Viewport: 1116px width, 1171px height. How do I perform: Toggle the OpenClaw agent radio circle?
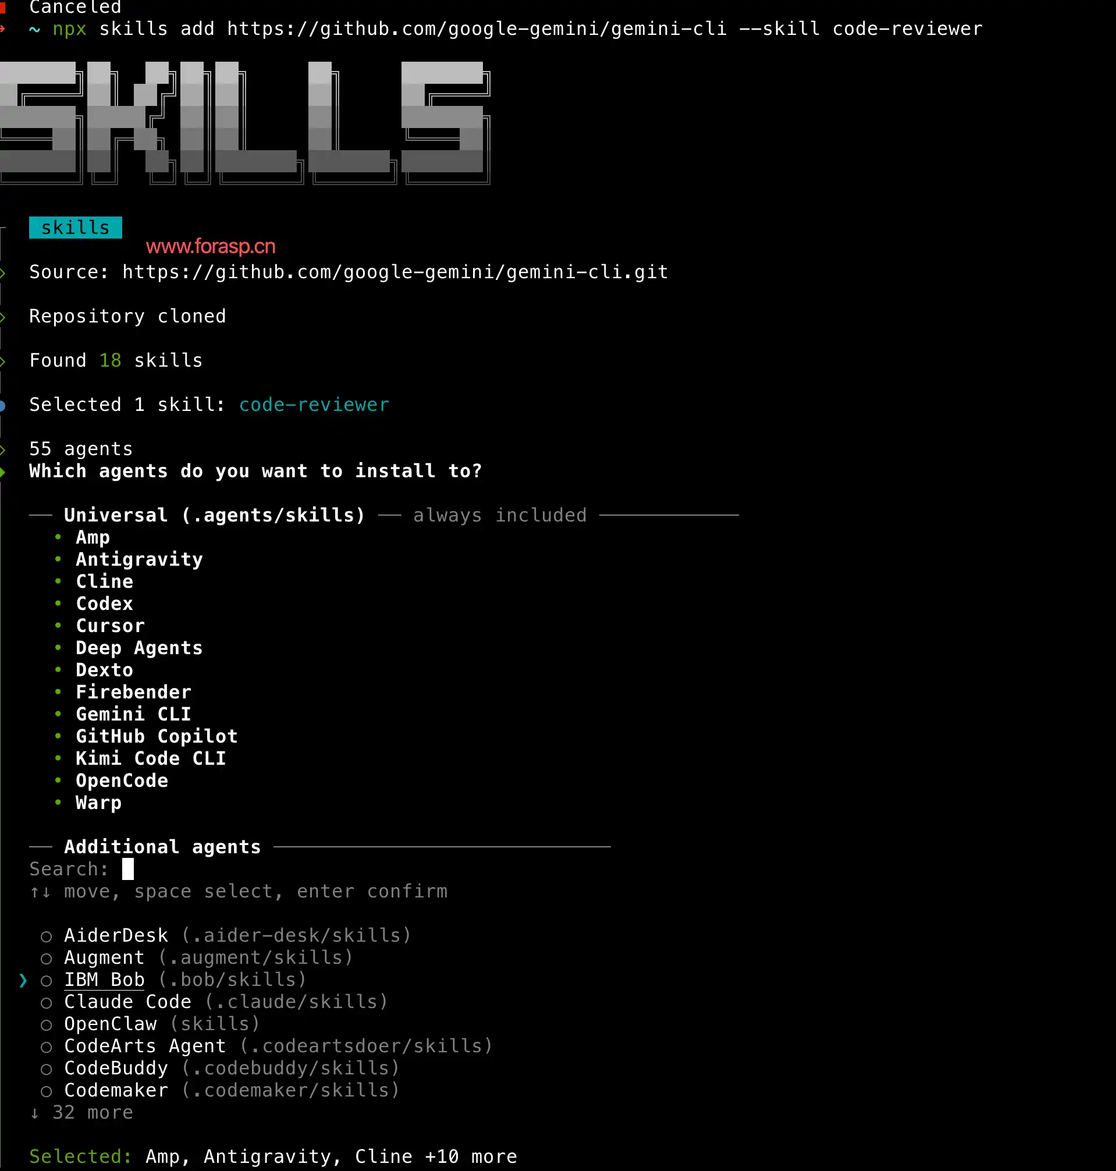47,1024
